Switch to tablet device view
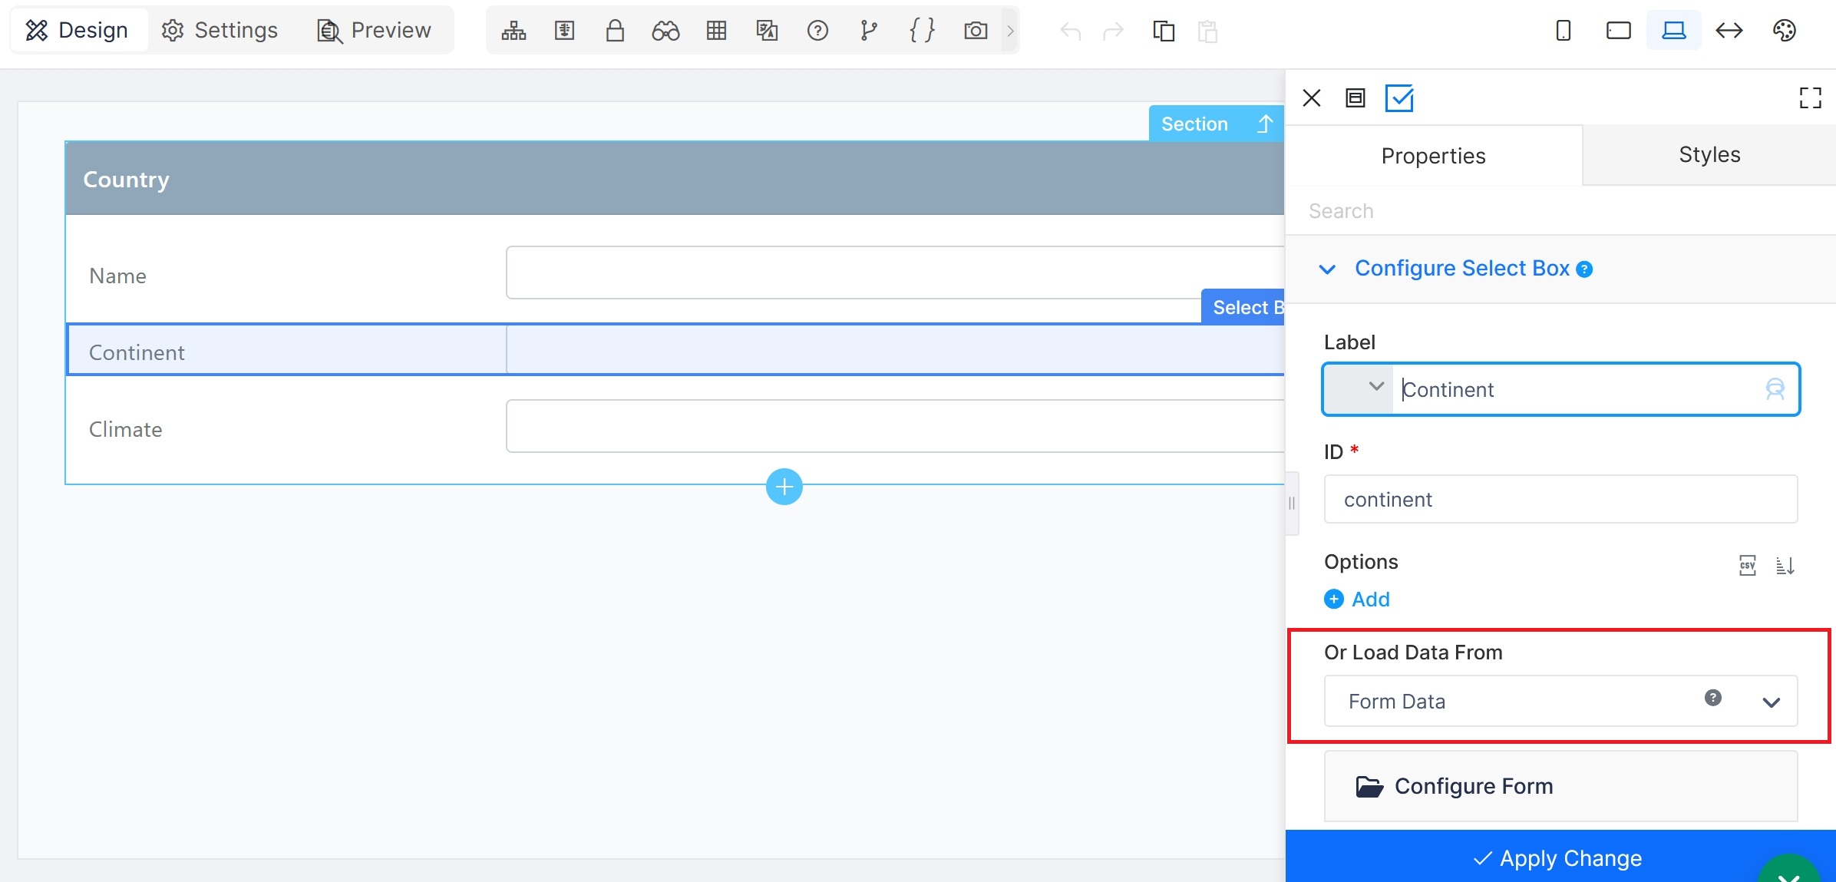The width and height of the screenshot is (1836, 882). [1619, 31]
